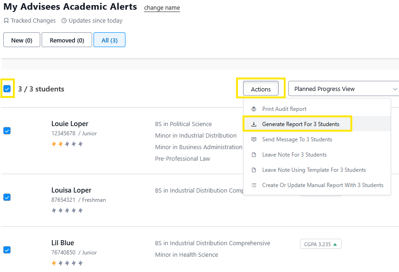The image size is (399, 272).
Task: Switch to the New (0) tab
Action: [x=22, y=40]
